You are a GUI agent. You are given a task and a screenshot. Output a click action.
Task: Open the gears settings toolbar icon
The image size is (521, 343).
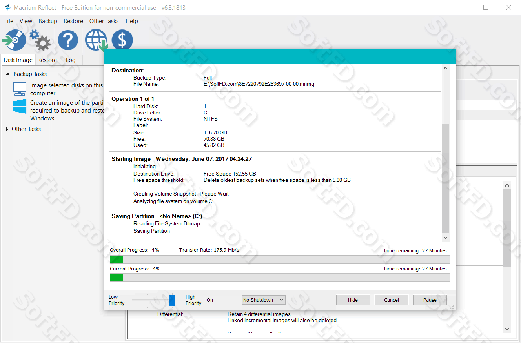[x=40, y=40]
